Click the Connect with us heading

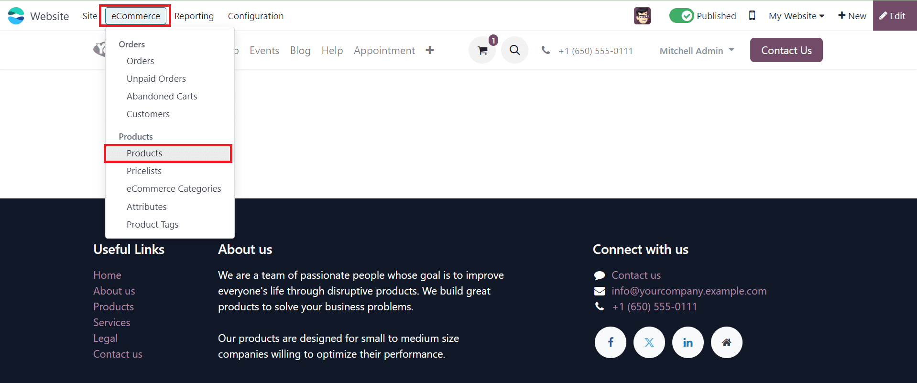[641, 250]
